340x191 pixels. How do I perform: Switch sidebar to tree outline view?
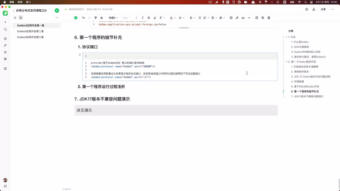[x=21, y=18]
